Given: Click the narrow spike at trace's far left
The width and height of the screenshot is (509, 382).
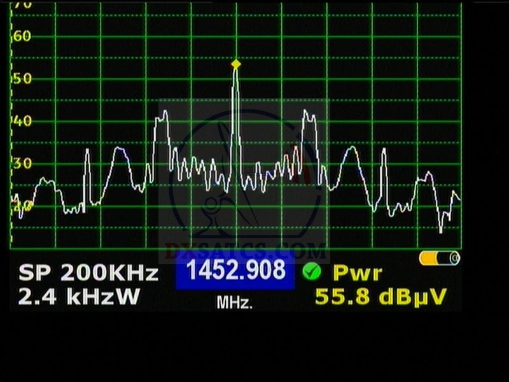Looking at the screenshot, I should click(x=87, y=152).
